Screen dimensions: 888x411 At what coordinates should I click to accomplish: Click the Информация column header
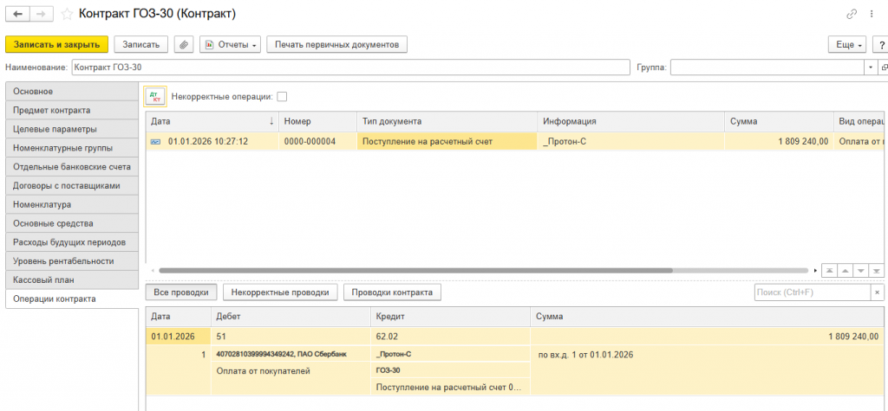click(x=631, y=121)
